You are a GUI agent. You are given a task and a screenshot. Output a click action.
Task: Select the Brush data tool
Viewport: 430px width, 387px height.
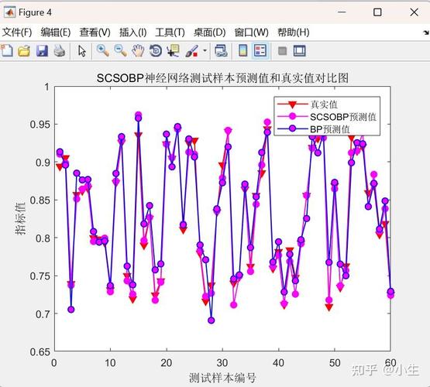pos(191,51)
